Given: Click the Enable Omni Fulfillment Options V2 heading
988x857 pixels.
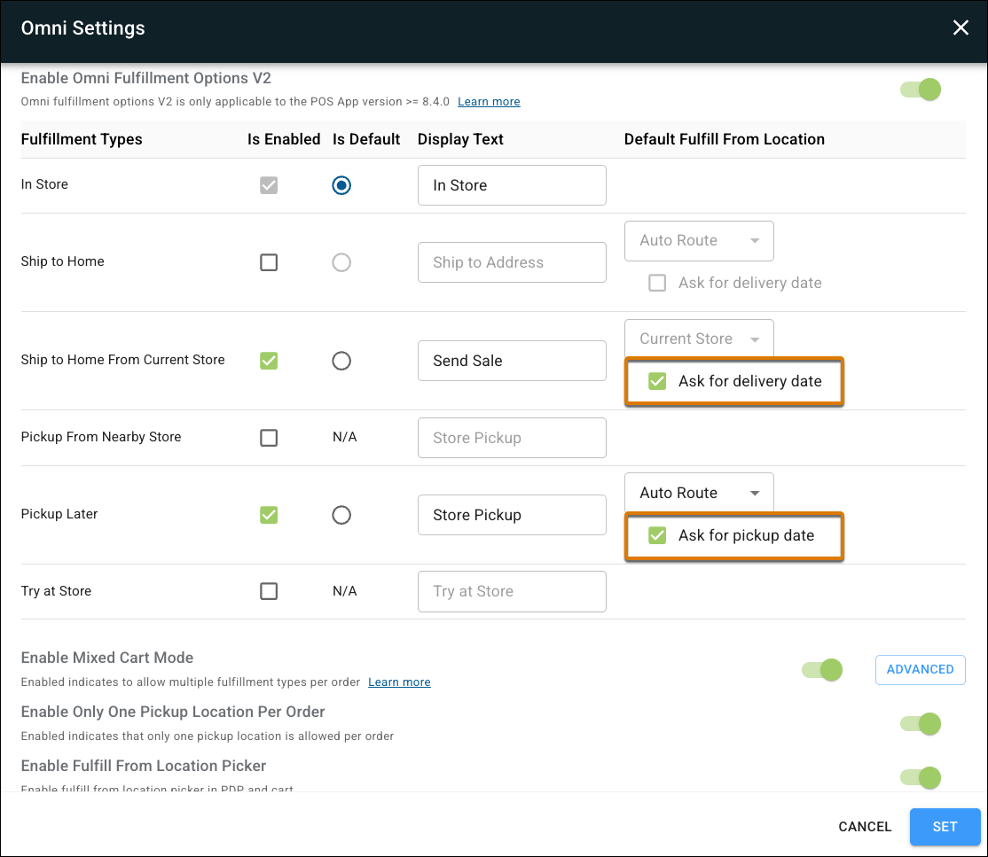Looking at the screenshot, I should [145, 78].
